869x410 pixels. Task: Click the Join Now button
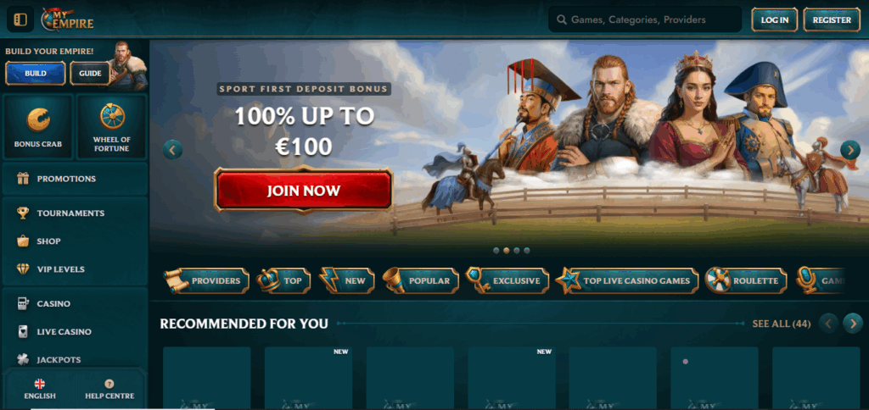303,191
